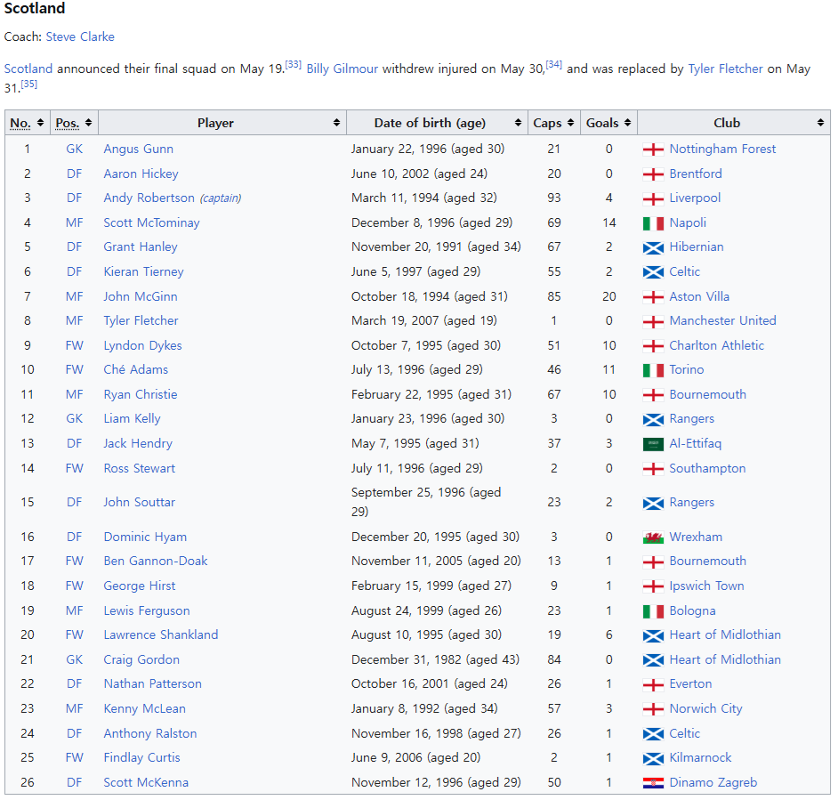Open Billy Gilmour's page link
Viewport: 838px width, 800px height.
(342, 69)
